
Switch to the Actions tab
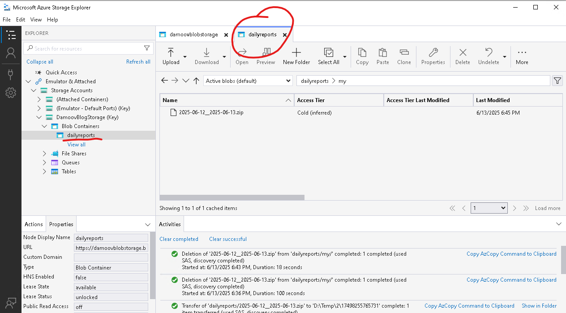click(x=34, y=224)
